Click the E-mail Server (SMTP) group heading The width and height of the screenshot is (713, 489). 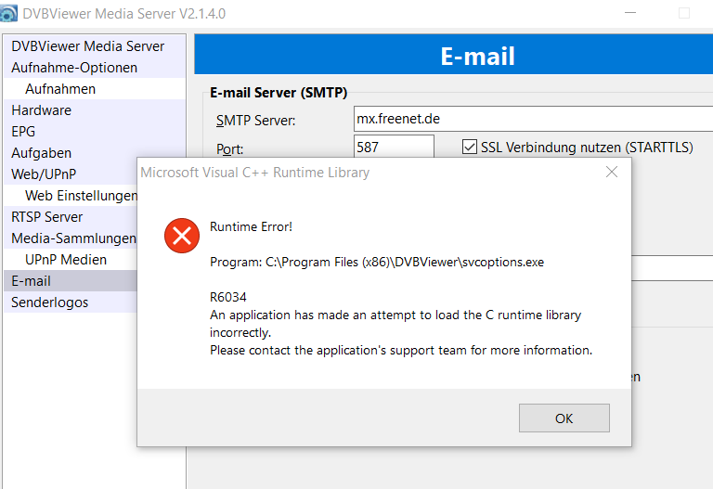coord(279,93)
